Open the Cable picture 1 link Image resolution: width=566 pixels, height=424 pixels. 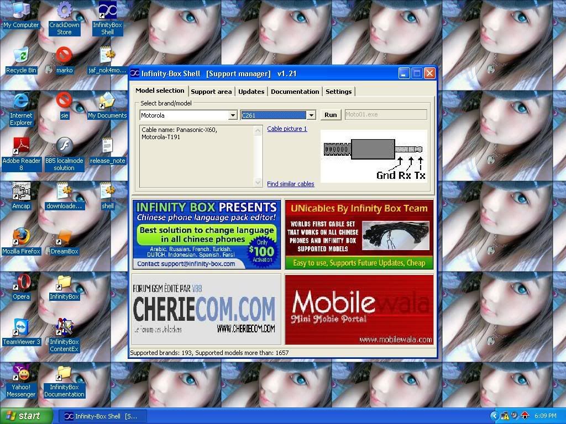[287, 129]
